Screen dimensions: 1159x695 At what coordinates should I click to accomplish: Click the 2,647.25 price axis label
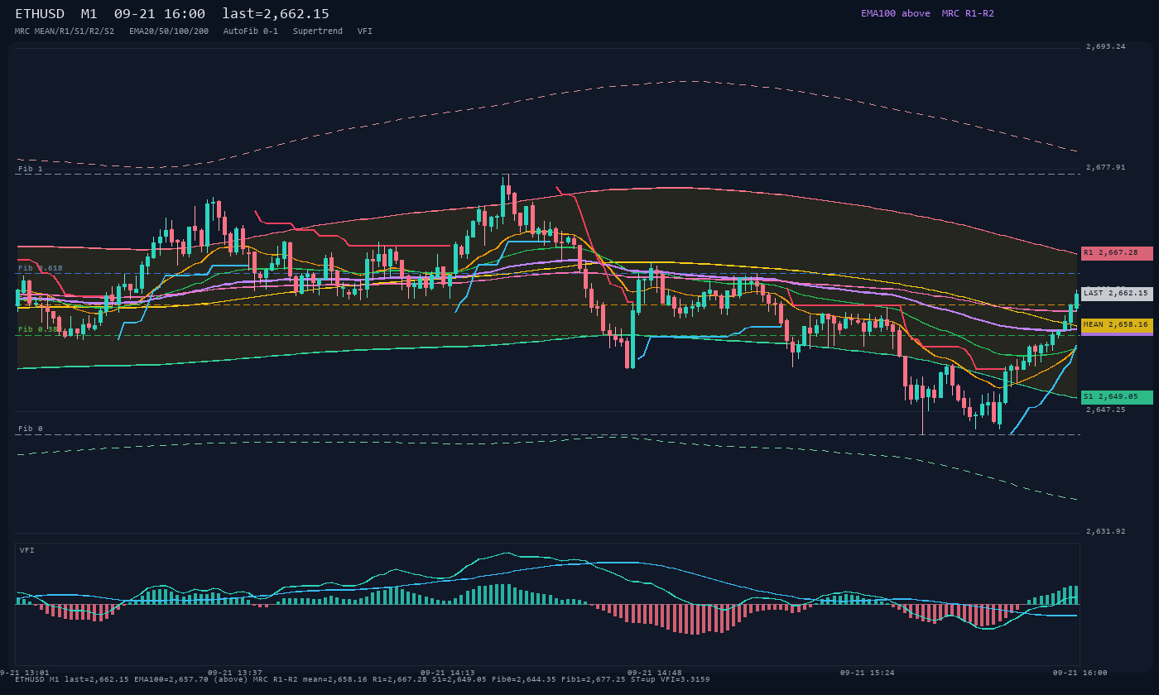point(1106,410)
